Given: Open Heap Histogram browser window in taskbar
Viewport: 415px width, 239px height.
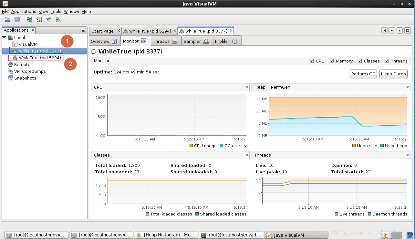Looking at the screenshot, I should coord(166,235).
